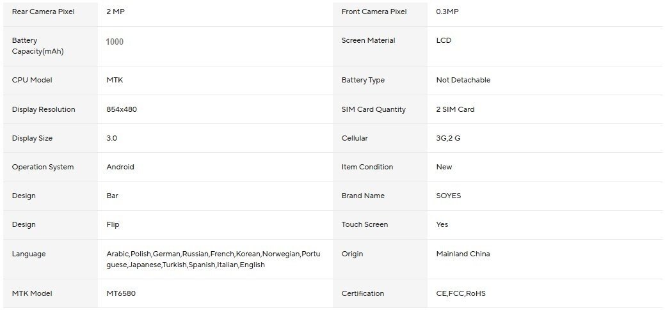Click the "CPU Model" label
Image resolution: width=665 pixels, height=310 pixels.
(x=32, y=80)
